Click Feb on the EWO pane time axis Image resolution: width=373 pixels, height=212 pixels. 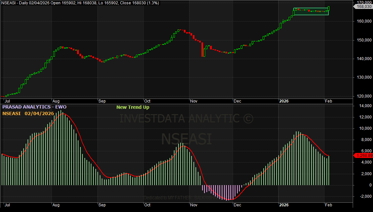point(328,205)
